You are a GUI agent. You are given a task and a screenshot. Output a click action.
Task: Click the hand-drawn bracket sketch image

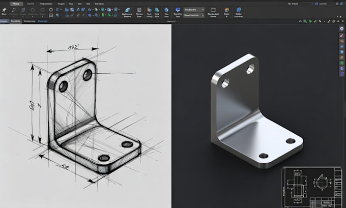85,116
